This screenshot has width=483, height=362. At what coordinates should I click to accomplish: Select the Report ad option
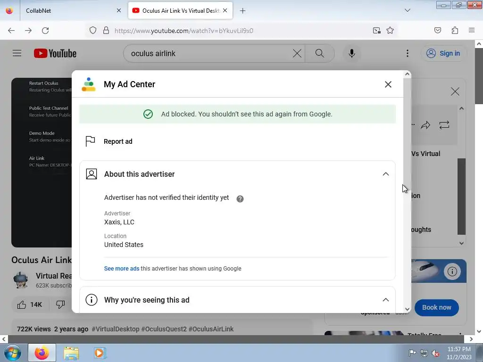pyautogui.click(x=118, y=141)
